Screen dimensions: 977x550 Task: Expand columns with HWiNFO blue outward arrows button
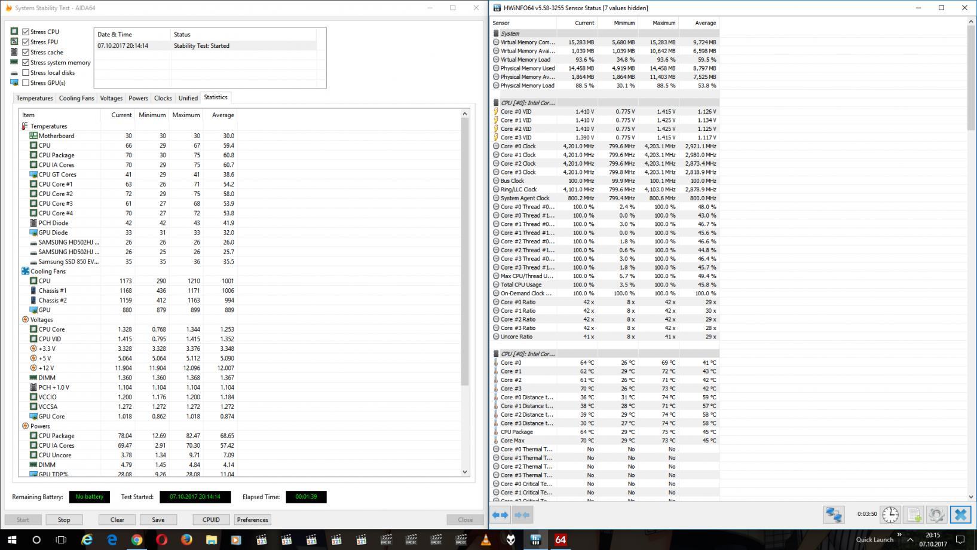[501, 515]
